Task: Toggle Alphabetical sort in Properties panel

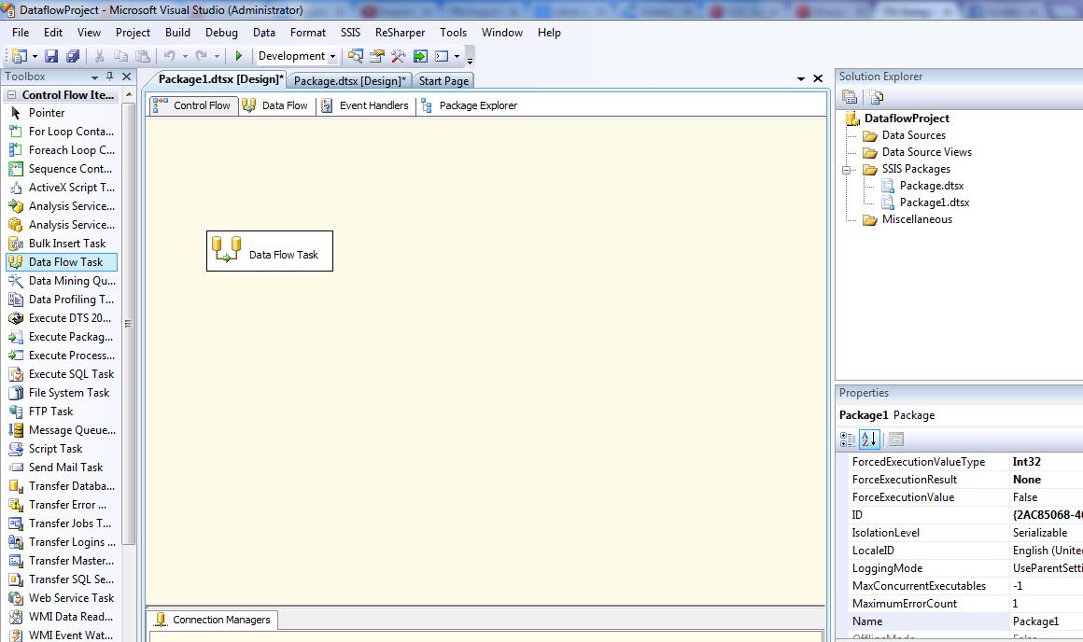Action: (x=868, y=439)
